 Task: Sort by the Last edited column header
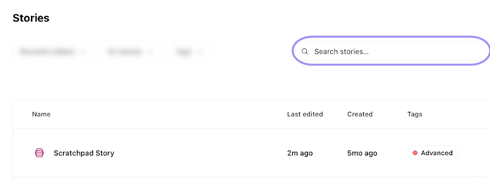coord(305,114)
